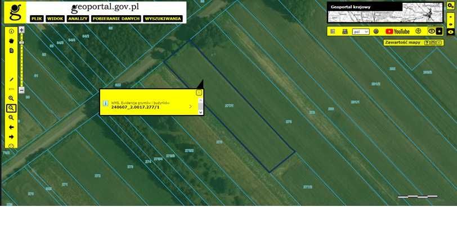The height and width of the screenshot is (248, 457).
Task: Click the popup scrollbar up arrow
Action: 200,100
